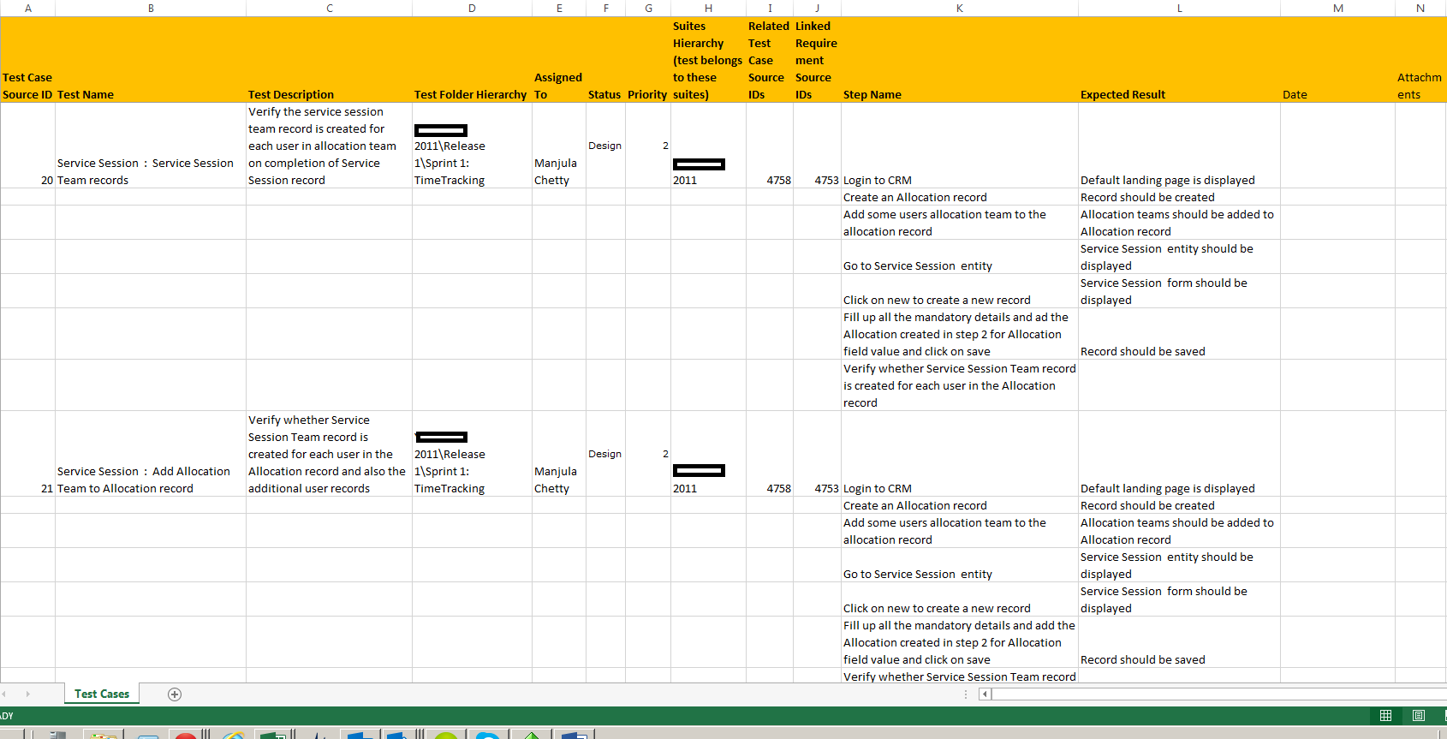Select column C header
This screenshot has height=739, width=1447.
(x=329, y=8)
